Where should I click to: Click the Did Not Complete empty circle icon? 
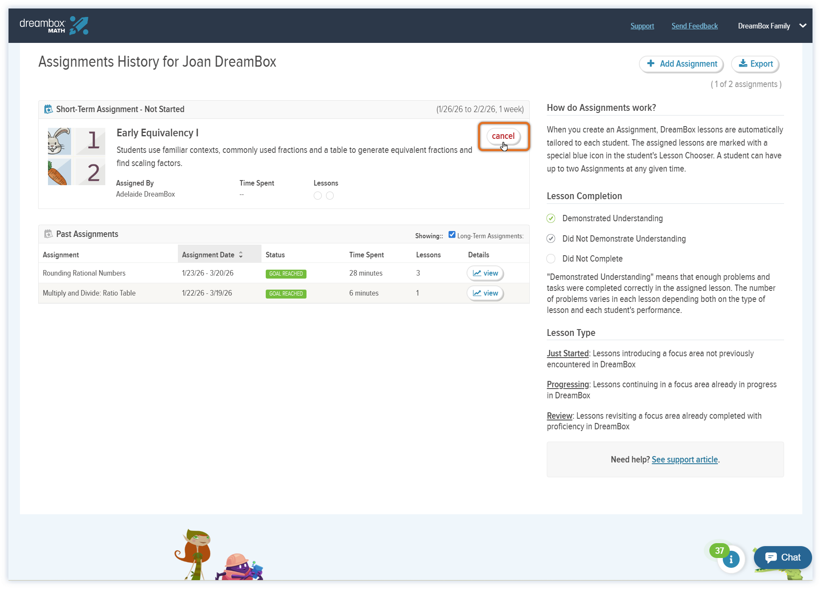[x=551, y=259]
